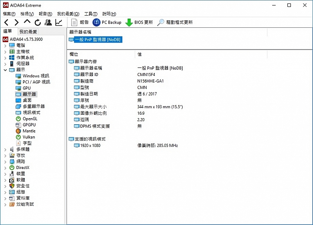This screenshot has height=225, width=313.
Task: Expand the 安全性 tree node
Action: [5, 186]
